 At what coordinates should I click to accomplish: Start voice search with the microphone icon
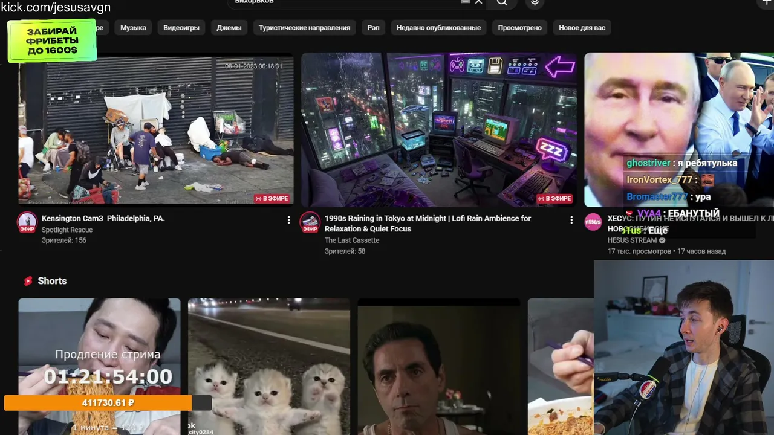[x=535, y=2]
